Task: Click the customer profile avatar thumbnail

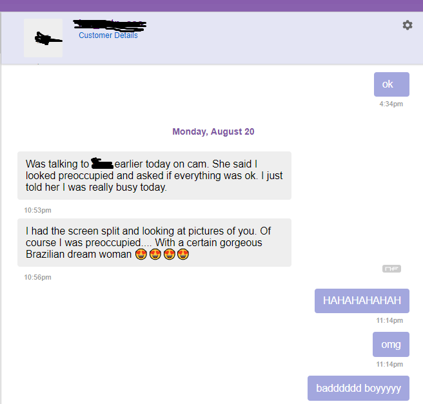Action: pyautogui.click(x=43, y=38)
